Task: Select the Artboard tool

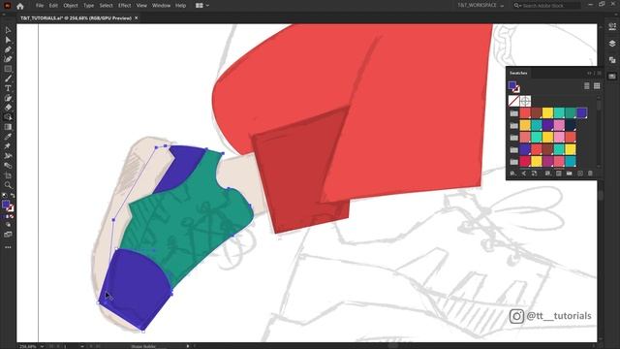Action: [x=8, y=175]
